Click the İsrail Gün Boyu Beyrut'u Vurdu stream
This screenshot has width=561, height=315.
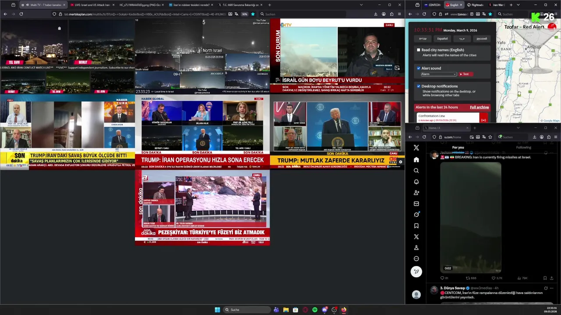(x=337, y=56)
